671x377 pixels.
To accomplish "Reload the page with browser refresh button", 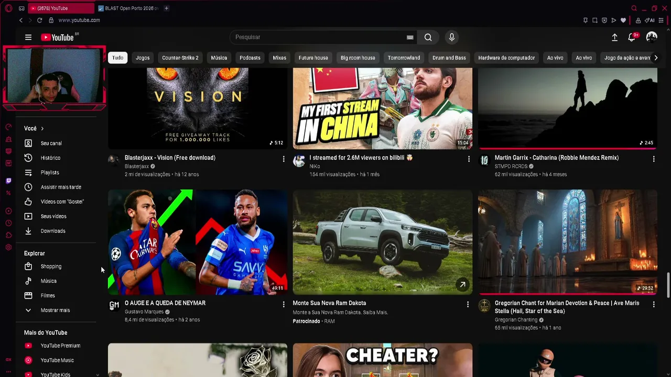I will click(39, 20).
